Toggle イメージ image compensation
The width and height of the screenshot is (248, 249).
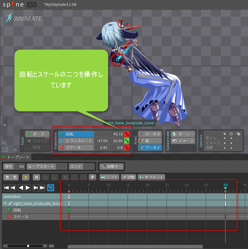click(183, 141)
